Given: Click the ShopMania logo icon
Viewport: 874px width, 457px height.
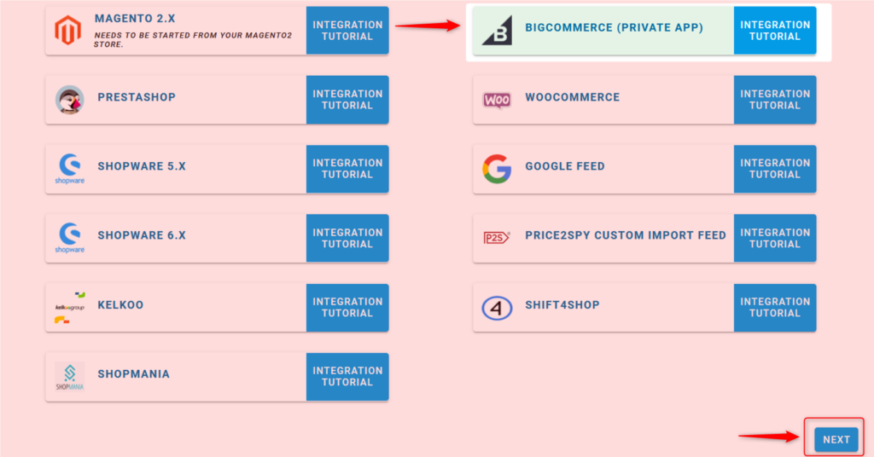Looking at the screenshot, I should pos(70,377).
